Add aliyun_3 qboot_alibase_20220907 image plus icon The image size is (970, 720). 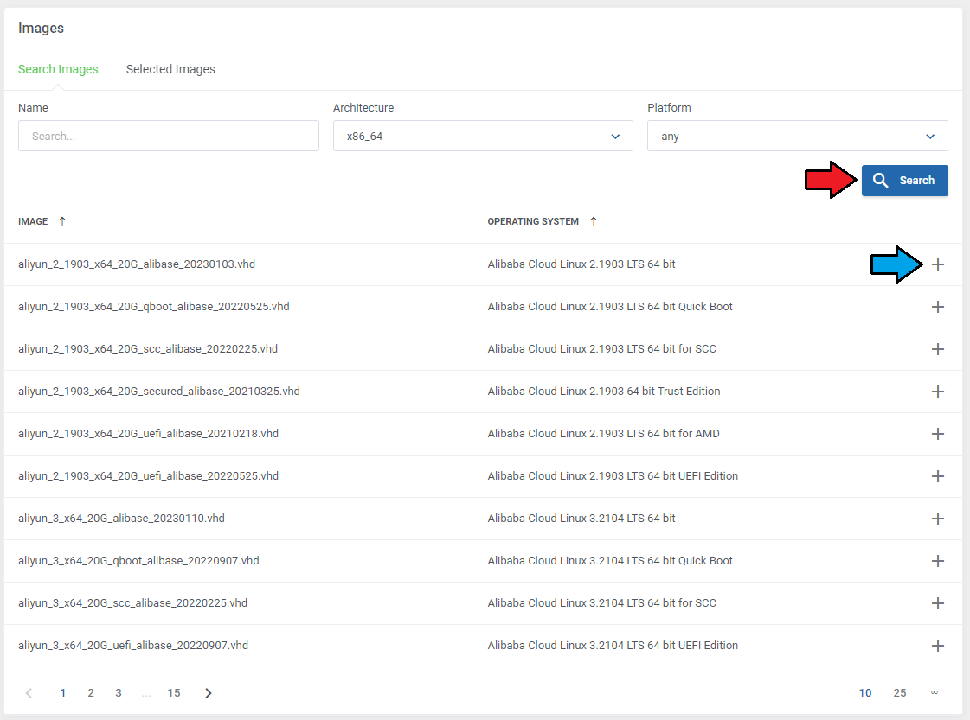click(938, 561)
